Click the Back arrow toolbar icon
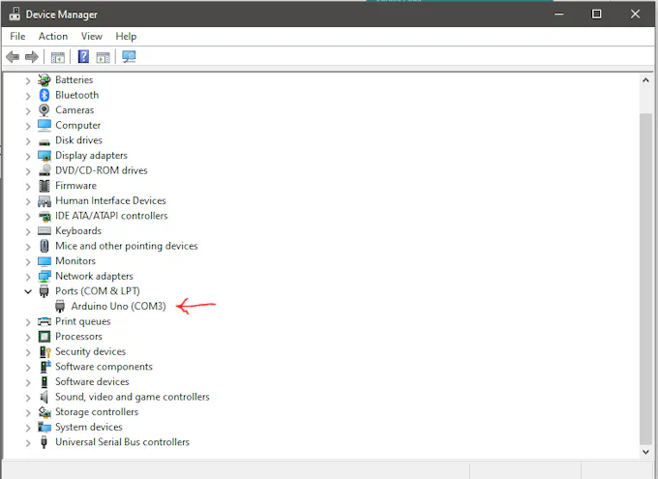The width and height of the screenshot is (658, 479). point(13,57)
